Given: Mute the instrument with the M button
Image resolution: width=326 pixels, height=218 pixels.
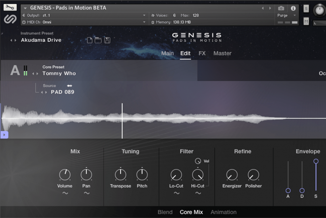Looking at the screenshot, I should pyautogui.click(x=306, y=21).
